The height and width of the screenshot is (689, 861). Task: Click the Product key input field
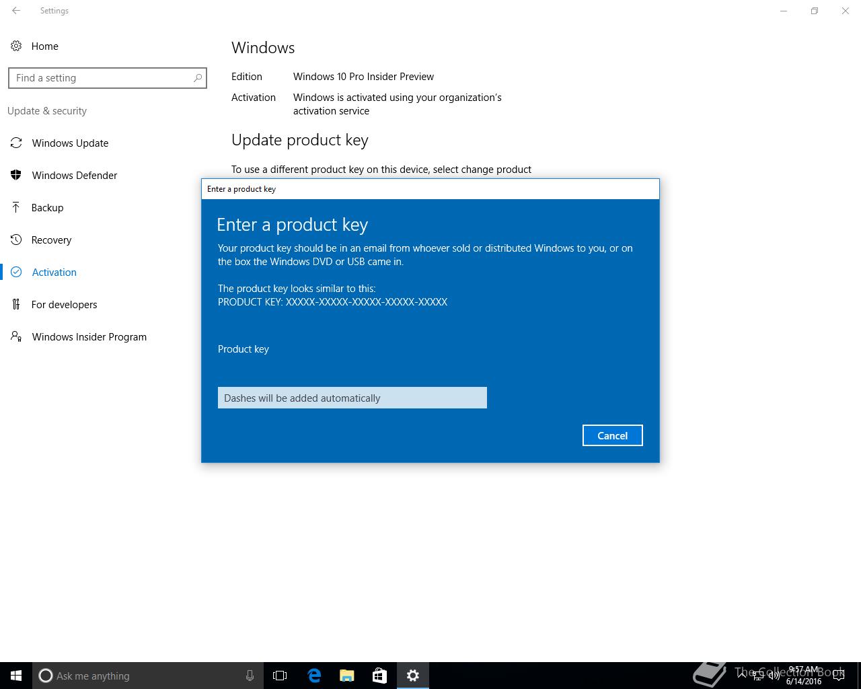coord(352,398)
